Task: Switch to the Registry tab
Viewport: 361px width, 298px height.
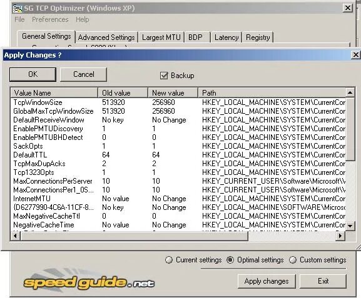Action: (x=258, y=37)
